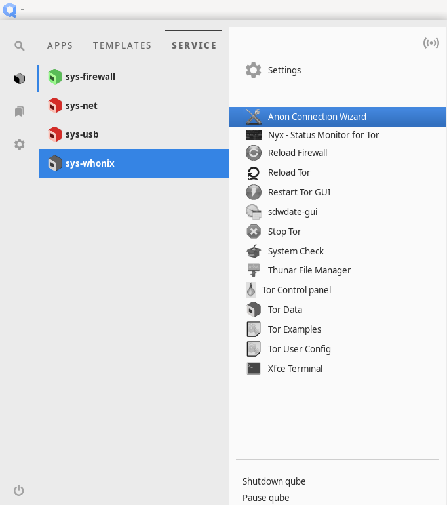Click Shutdown qube
This screenshot has width=447, height=505.
pyautogui.click(x=274, y=481)
